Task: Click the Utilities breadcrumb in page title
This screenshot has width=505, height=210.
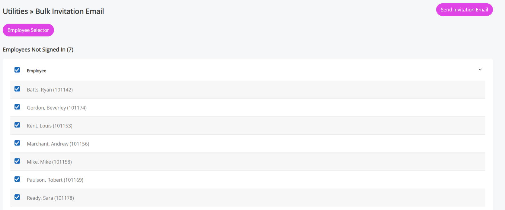Action: (15, 11)
